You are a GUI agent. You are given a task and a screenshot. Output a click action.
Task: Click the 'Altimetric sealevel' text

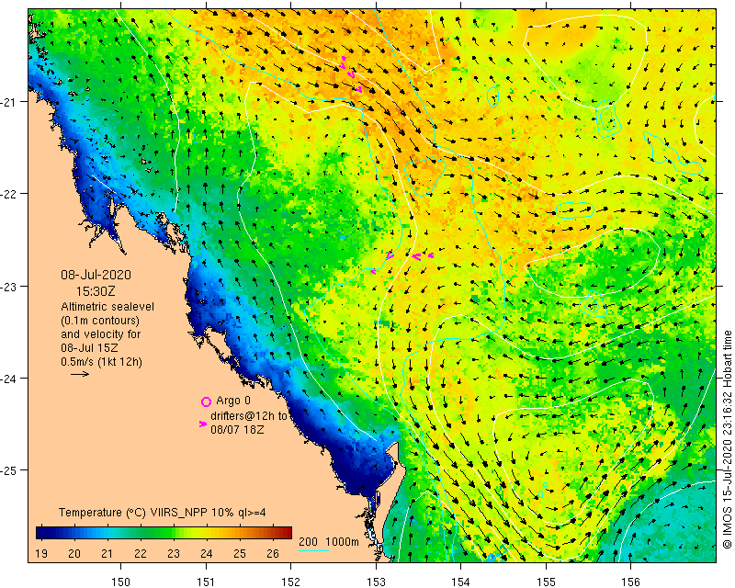pos(107,307)
